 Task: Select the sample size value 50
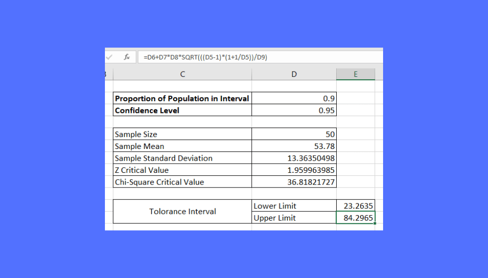click(294, 134)
